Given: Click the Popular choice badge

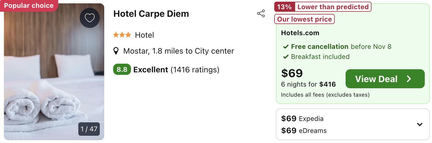Looking at the screenshot, I should coord(29,6).
